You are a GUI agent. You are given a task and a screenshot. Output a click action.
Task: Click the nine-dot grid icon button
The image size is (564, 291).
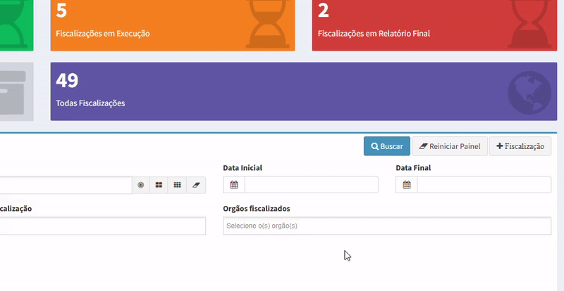tap(177, 185)
